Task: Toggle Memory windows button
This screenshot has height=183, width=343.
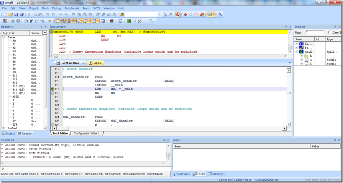Action: click(94, 21)
